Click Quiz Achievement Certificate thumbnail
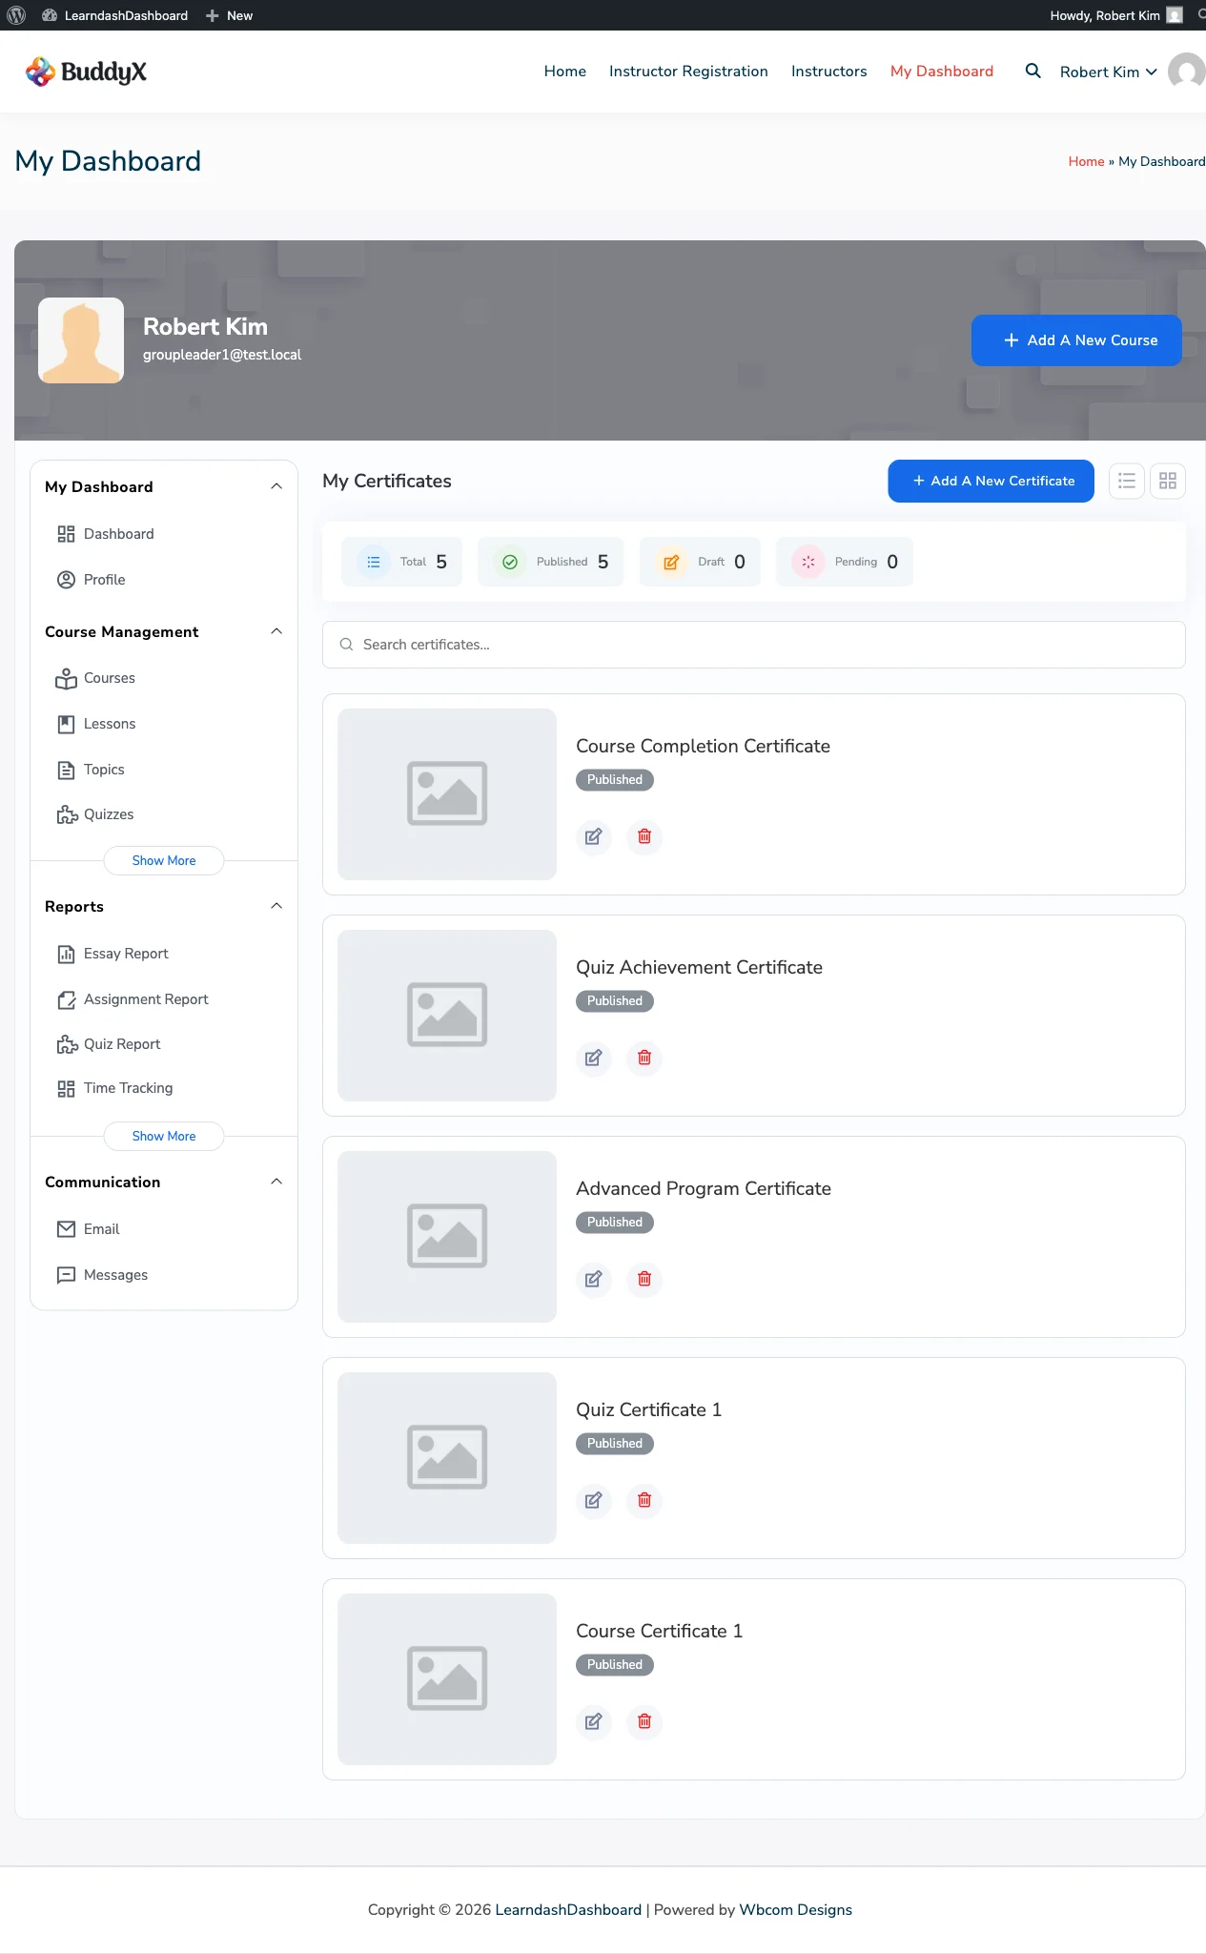Viewport: 1206px width, 1954px height. [447, 1016]
